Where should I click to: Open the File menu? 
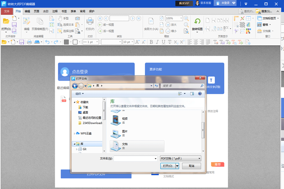coord(7,11)
